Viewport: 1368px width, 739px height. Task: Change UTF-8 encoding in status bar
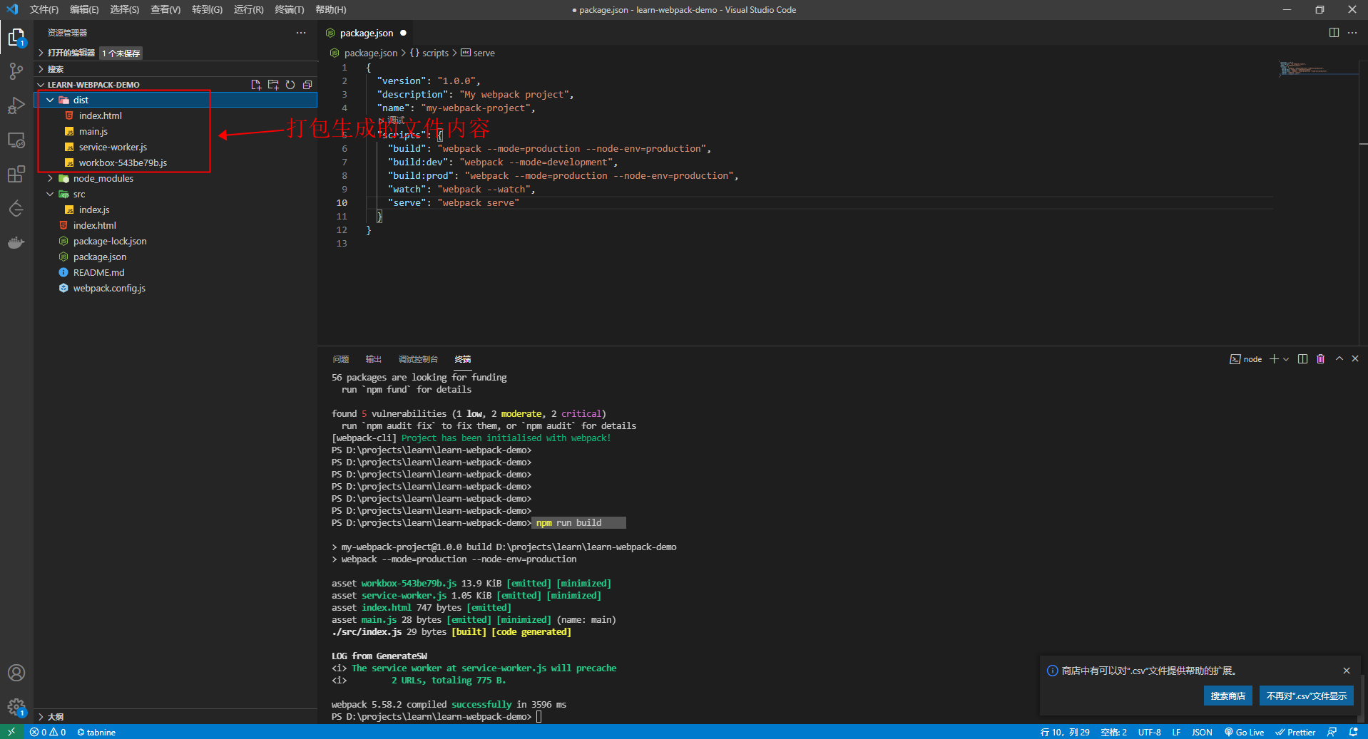click(x=1149, y=732)
